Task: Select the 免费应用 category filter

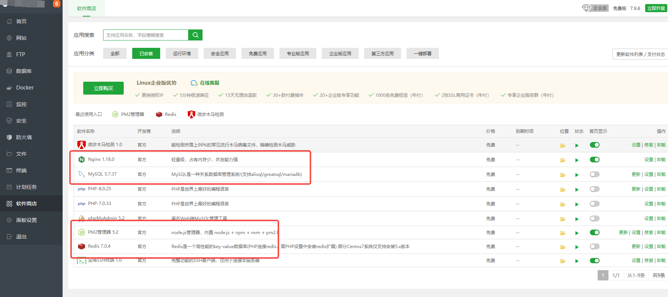Action: 258,53
